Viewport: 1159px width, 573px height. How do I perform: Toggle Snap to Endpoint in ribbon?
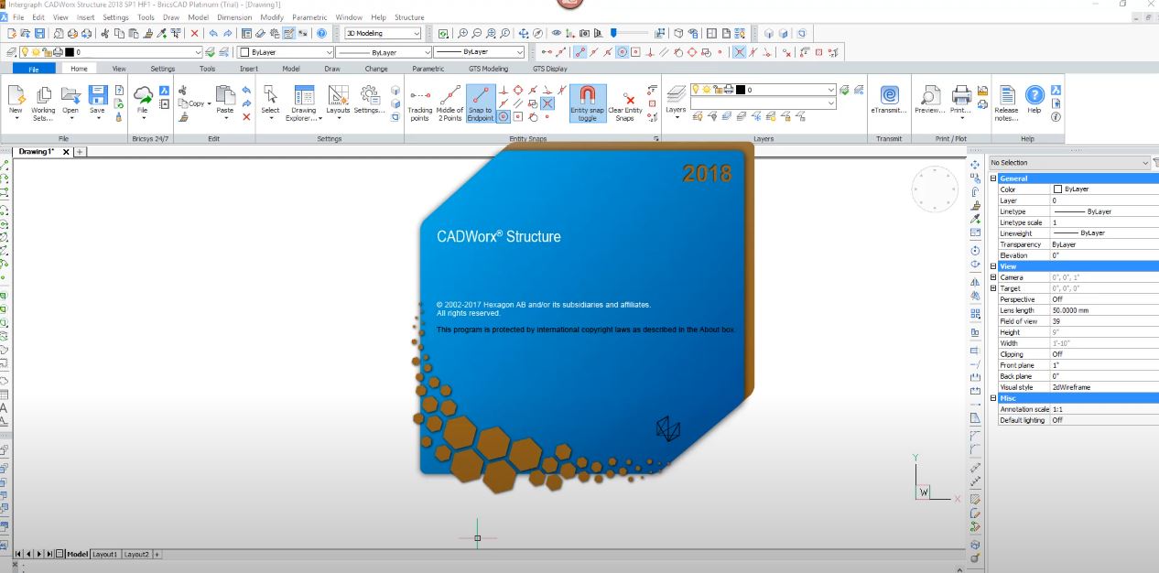click(x=481, y=103)
